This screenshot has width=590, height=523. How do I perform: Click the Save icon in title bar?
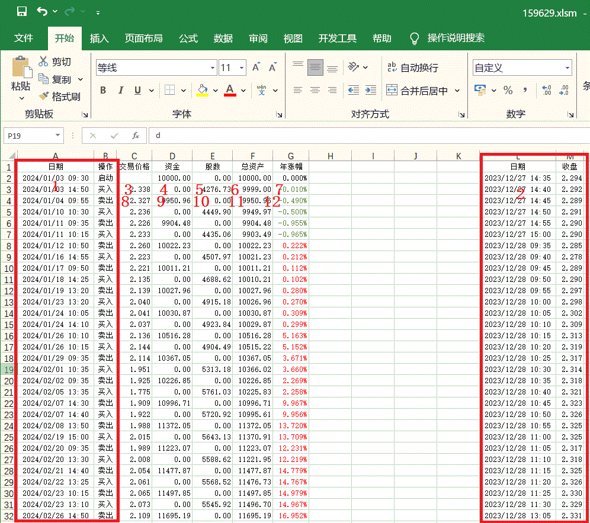pyautogui.click(x=22, y=11)
